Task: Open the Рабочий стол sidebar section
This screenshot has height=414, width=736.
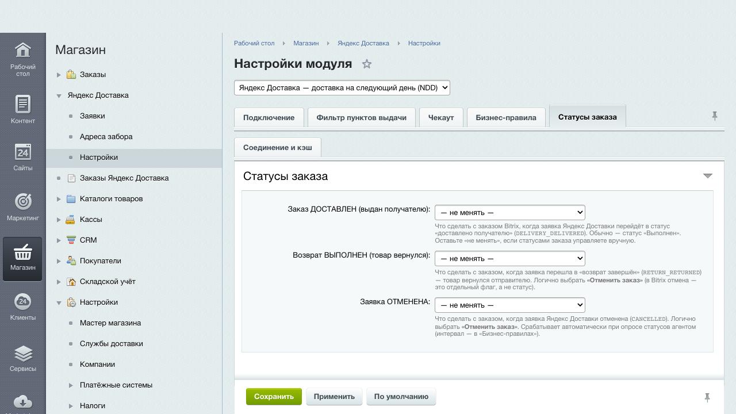Action: click(x=22, y=59)
